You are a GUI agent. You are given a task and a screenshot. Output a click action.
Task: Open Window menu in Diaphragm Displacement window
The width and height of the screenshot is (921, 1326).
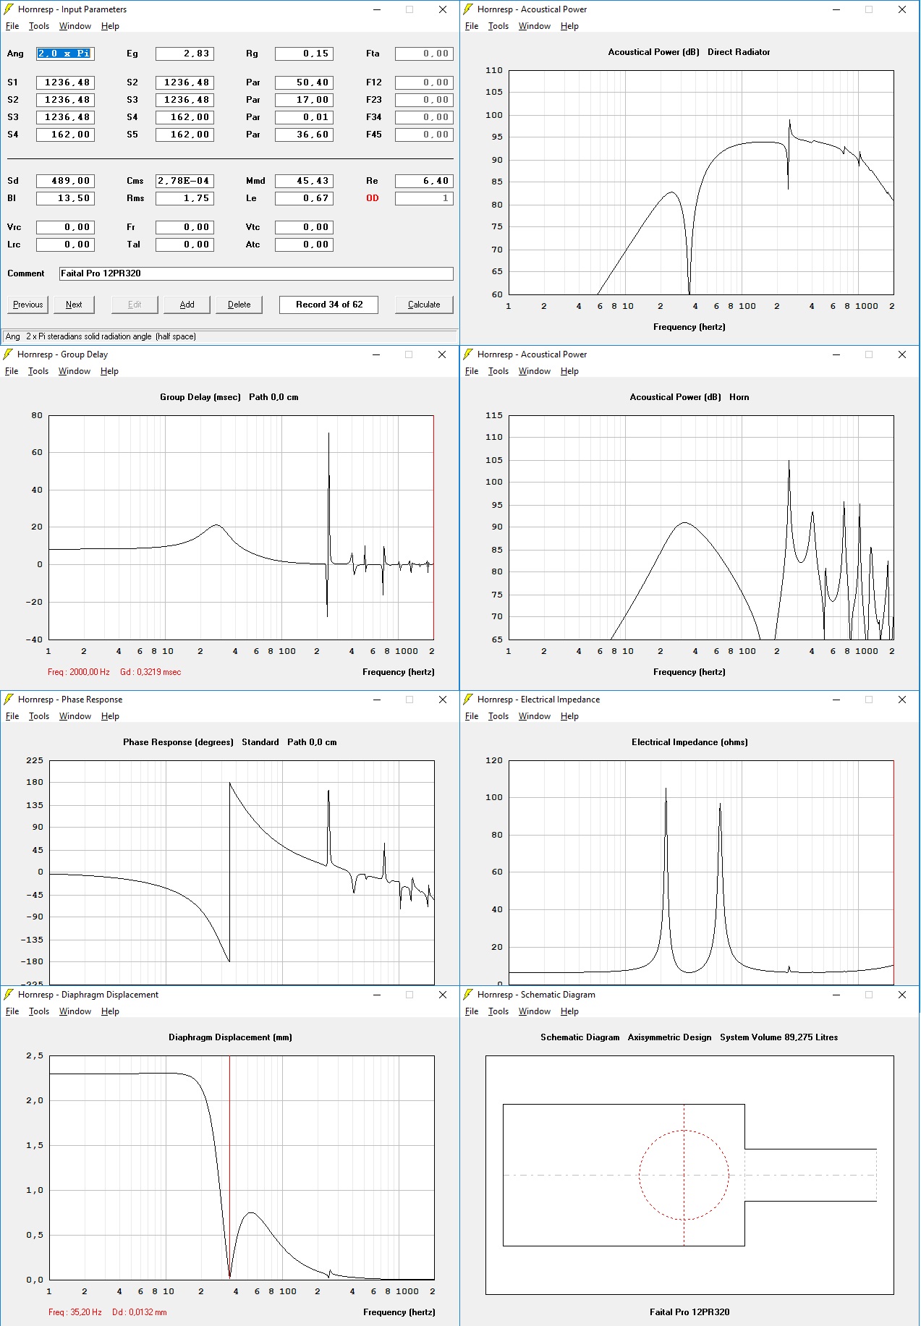coord(75,1011)
